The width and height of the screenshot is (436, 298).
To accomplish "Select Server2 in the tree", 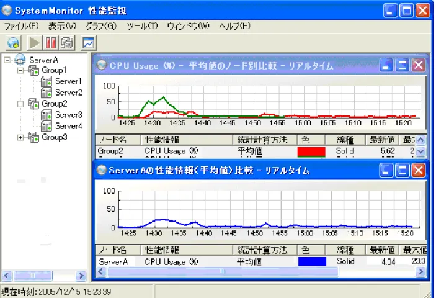I will click(x=69, y=93).
